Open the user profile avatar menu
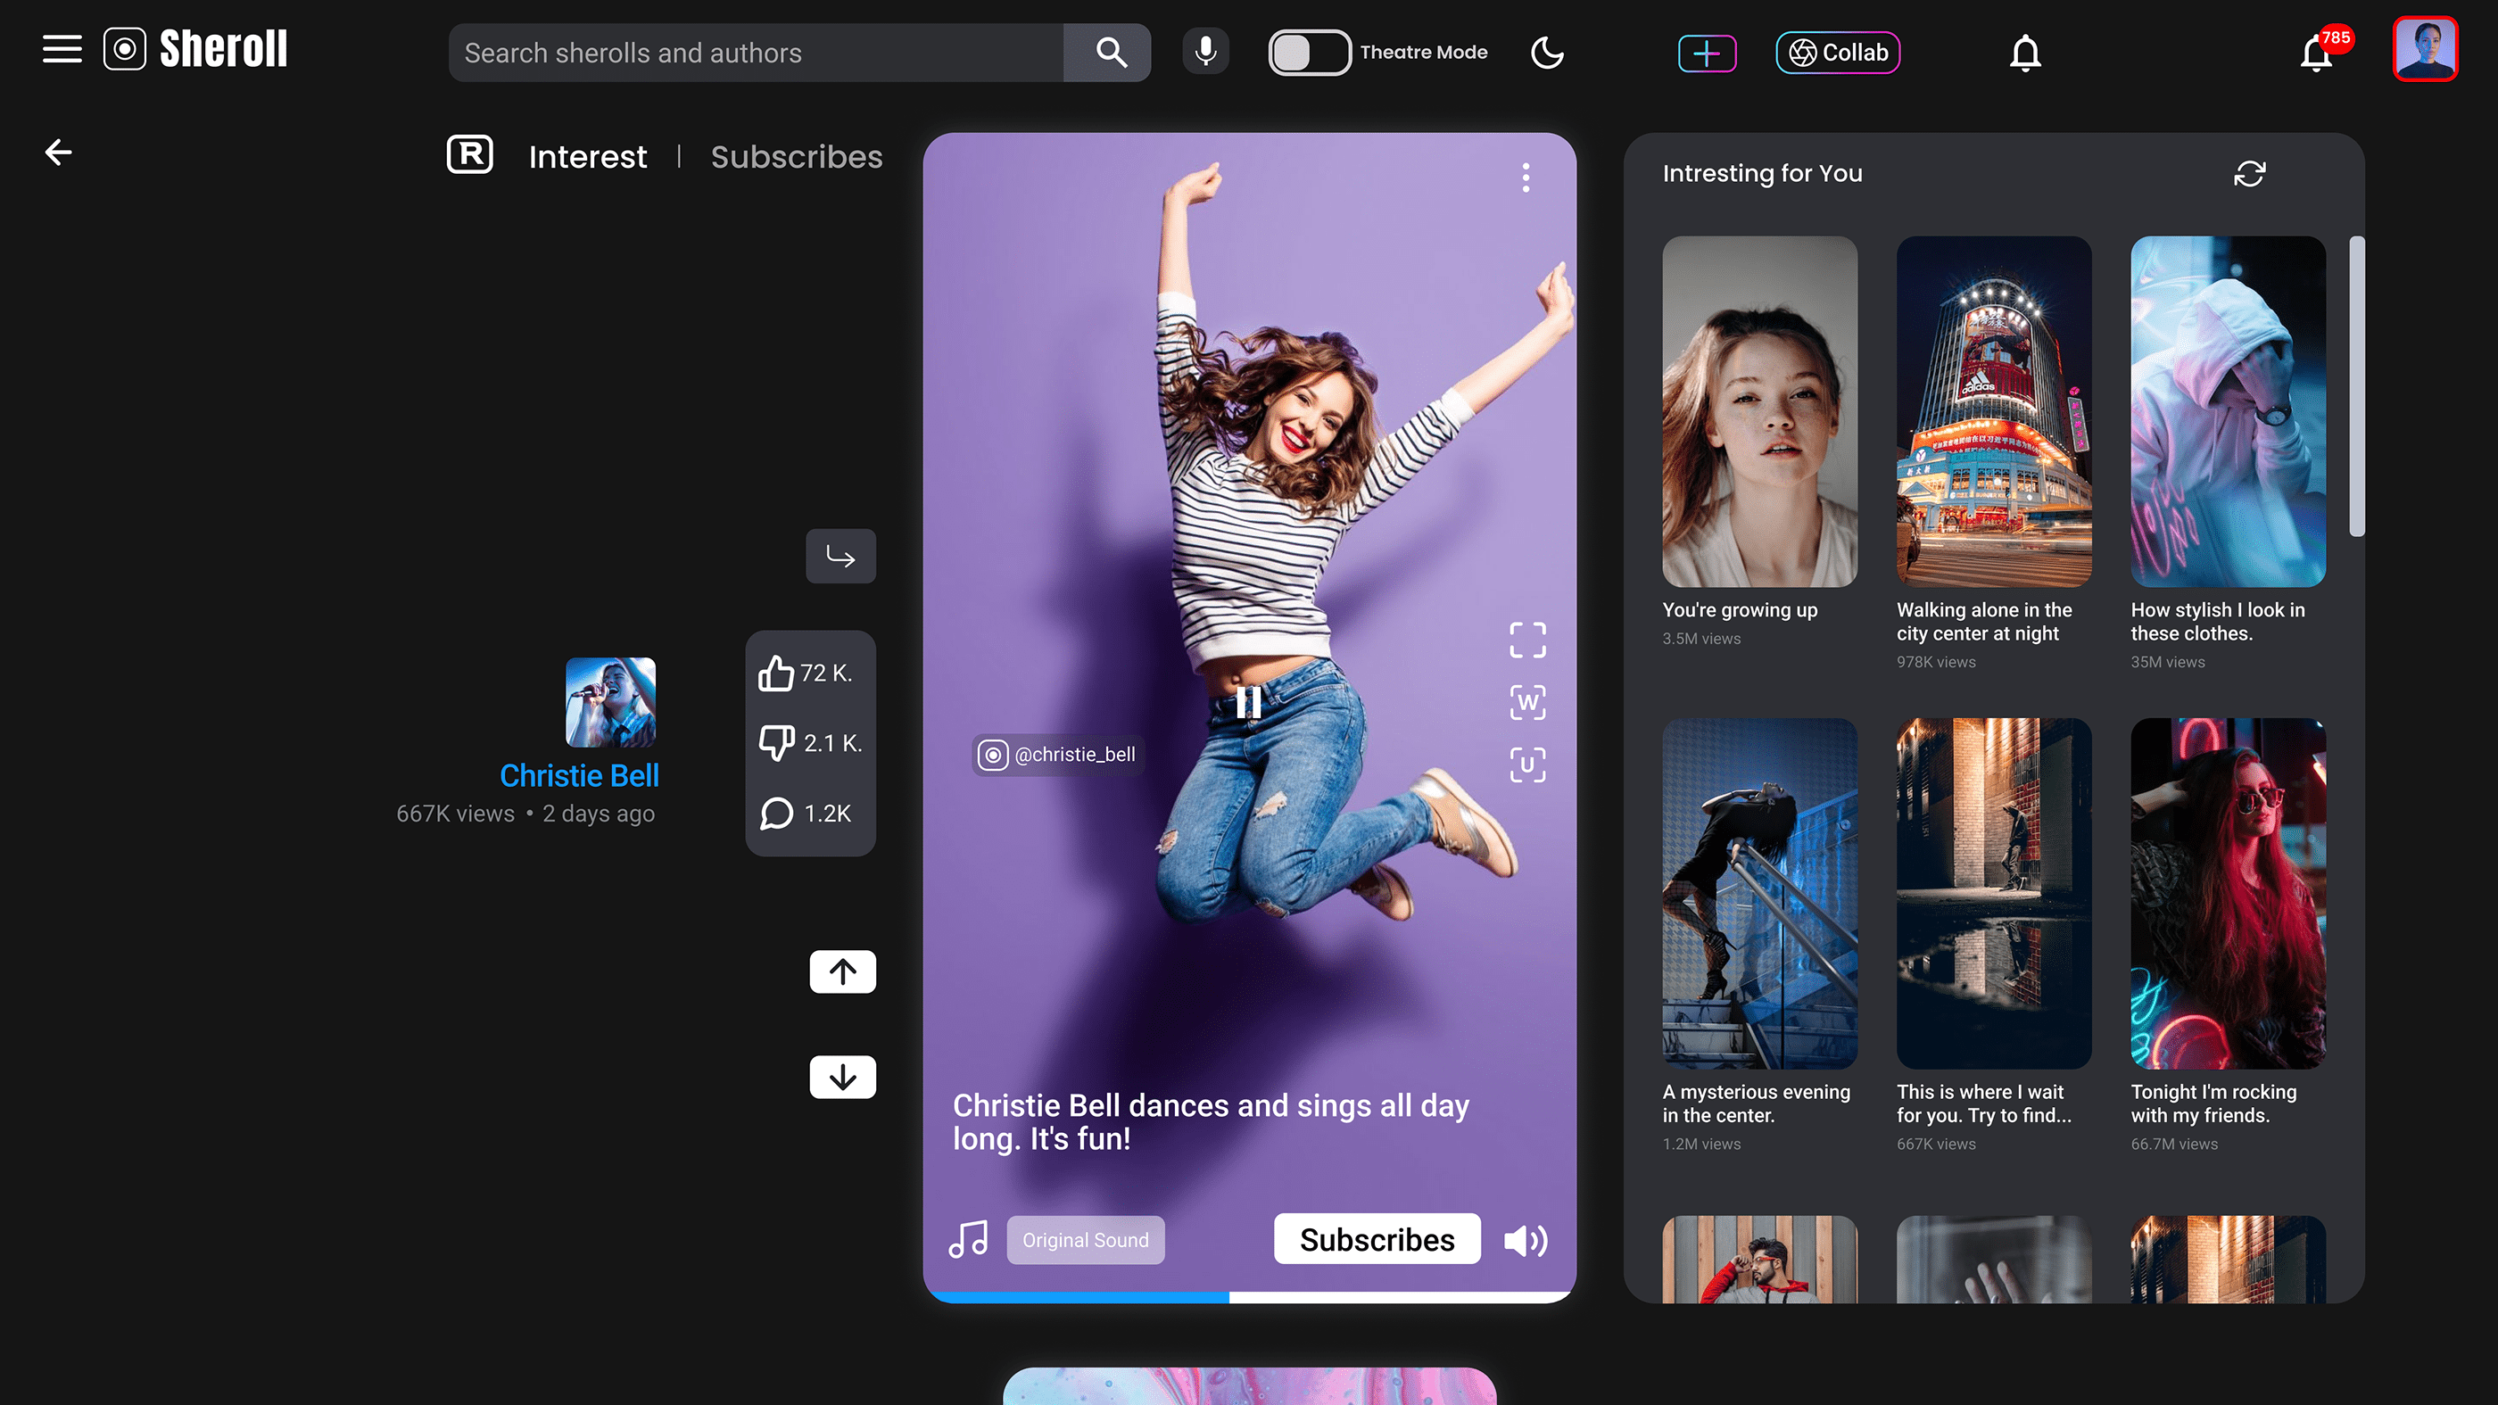 click(2424, 48)
